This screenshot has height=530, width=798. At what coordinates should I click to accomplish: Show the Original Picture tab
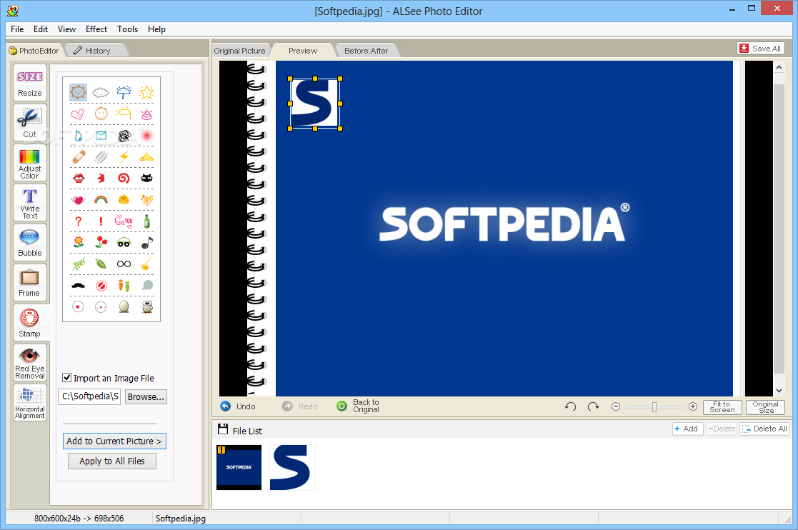pos(240,50)
